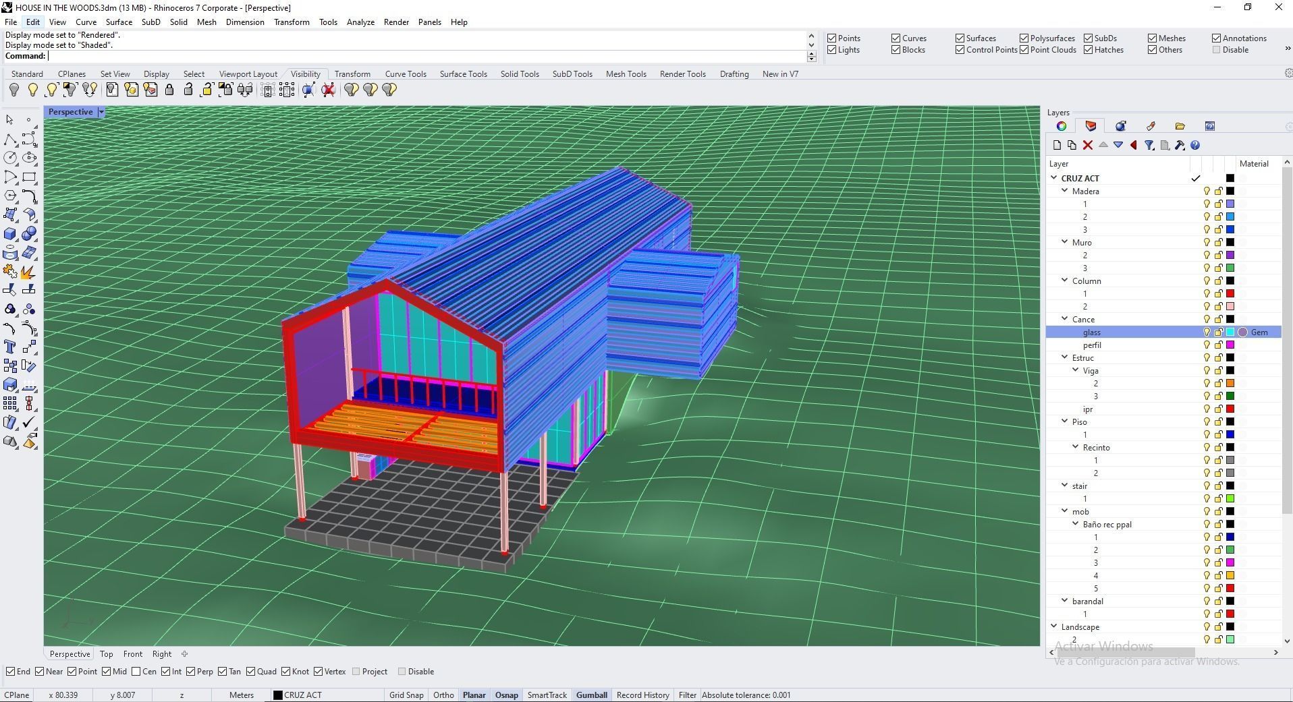Open the Render menu
Screen dimensions: 1293x702
click(396, 22)
